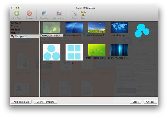Pick the world-map template thumbnail
The image size is (168, 117).
pos(119,27)
